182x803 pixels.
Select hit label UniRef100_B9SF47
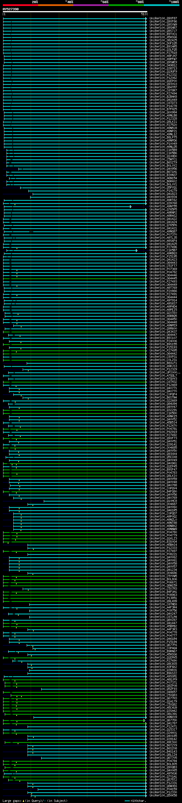pyautogui.click(x=163, y=470)
